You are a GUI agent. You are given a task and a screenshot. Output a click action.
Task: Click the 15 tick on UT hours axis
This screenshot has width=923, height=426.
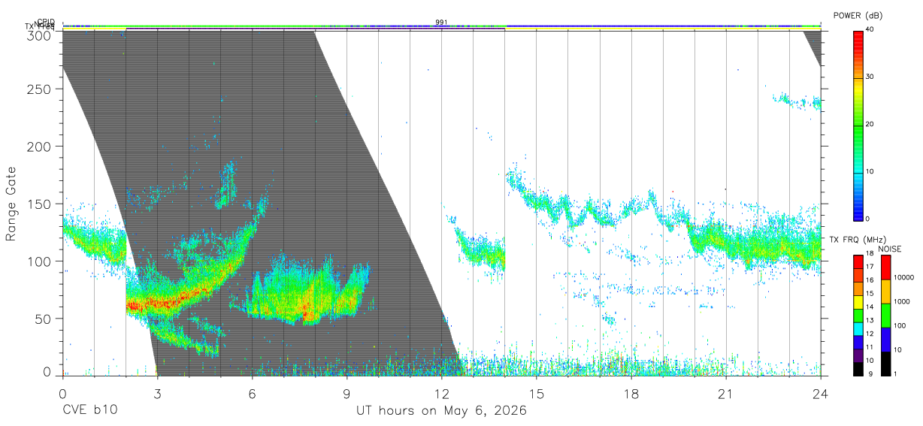[536, 394]
